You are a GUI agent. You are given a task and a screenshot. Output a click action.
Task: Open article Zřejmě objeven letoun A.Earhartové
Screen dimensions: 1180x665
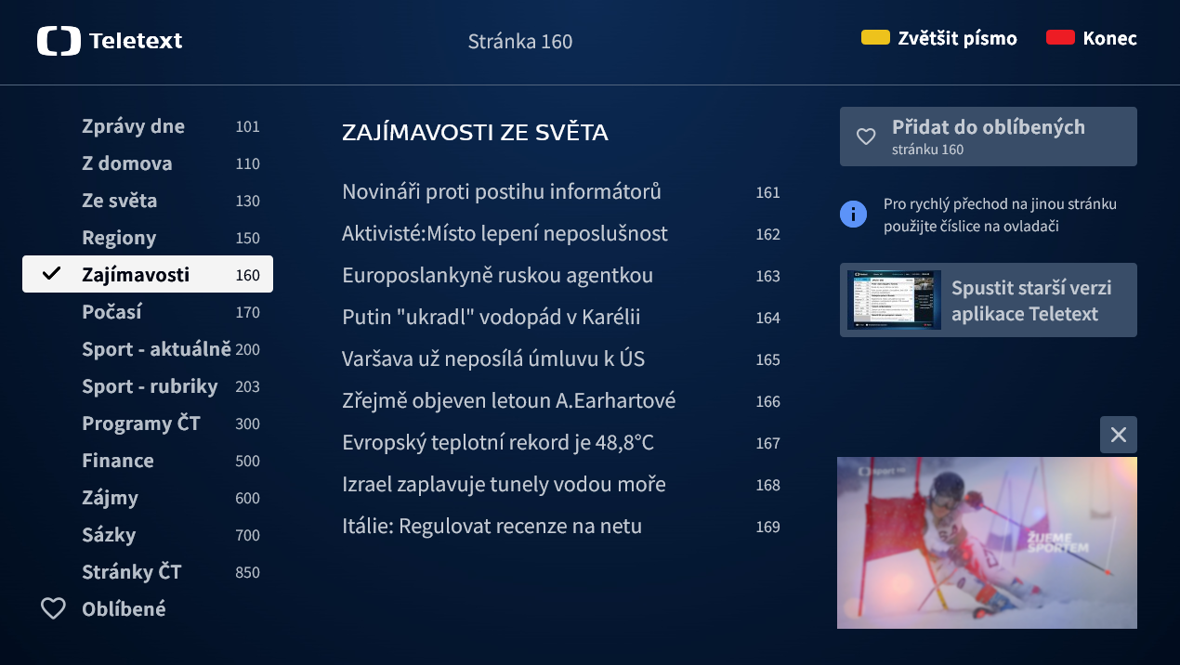[508, 401]
